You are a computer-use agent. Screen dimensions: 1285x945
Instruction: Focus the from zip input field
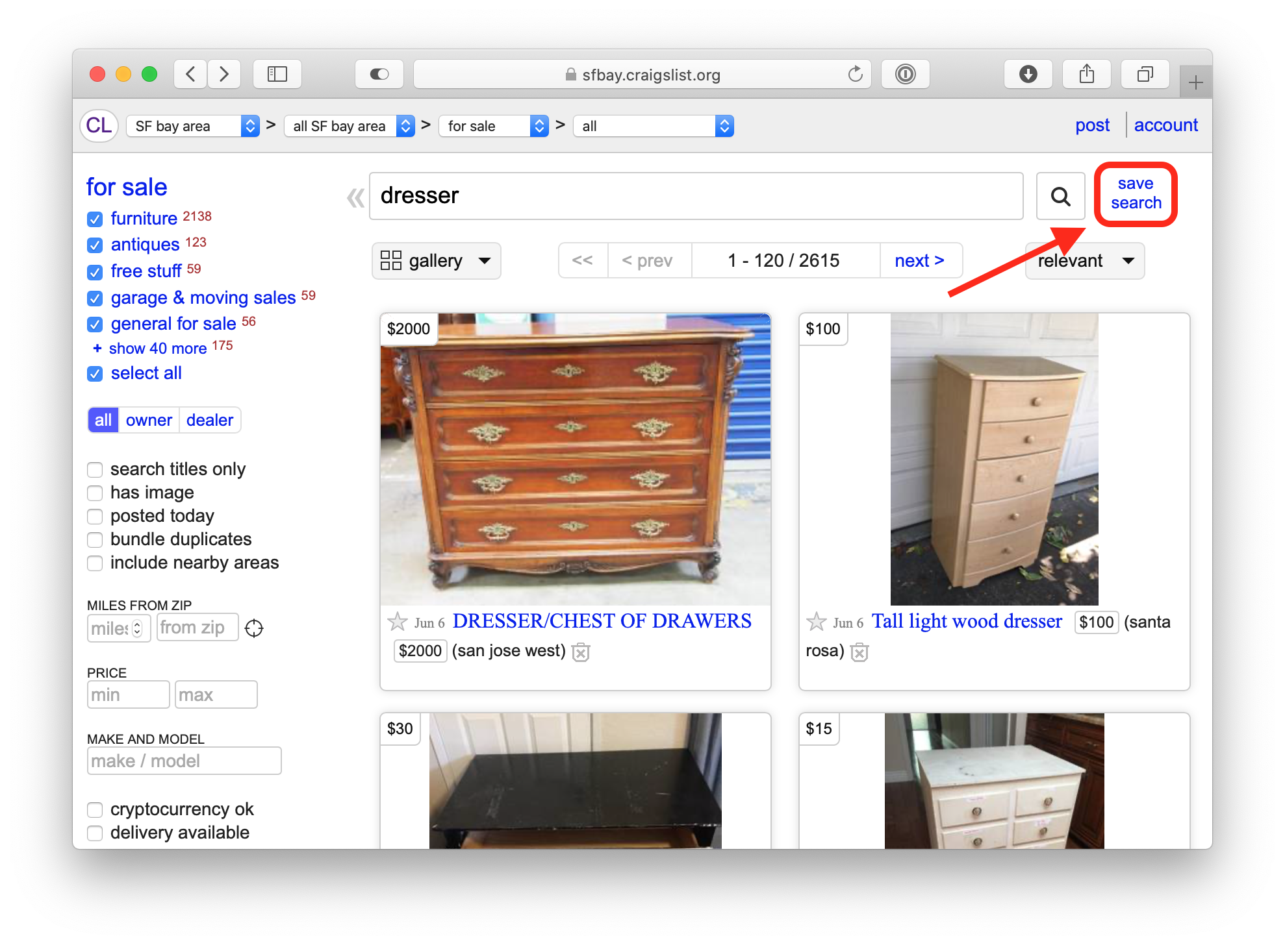[197, 628]
